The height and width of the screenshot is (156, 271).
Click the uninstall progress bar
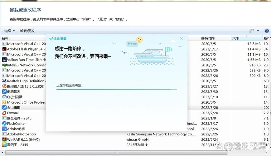point(117,90)
